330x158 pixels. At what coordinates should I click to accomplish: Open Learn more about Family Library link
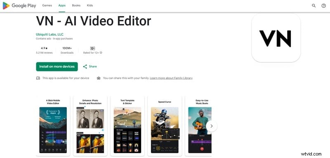click(171, 78)
